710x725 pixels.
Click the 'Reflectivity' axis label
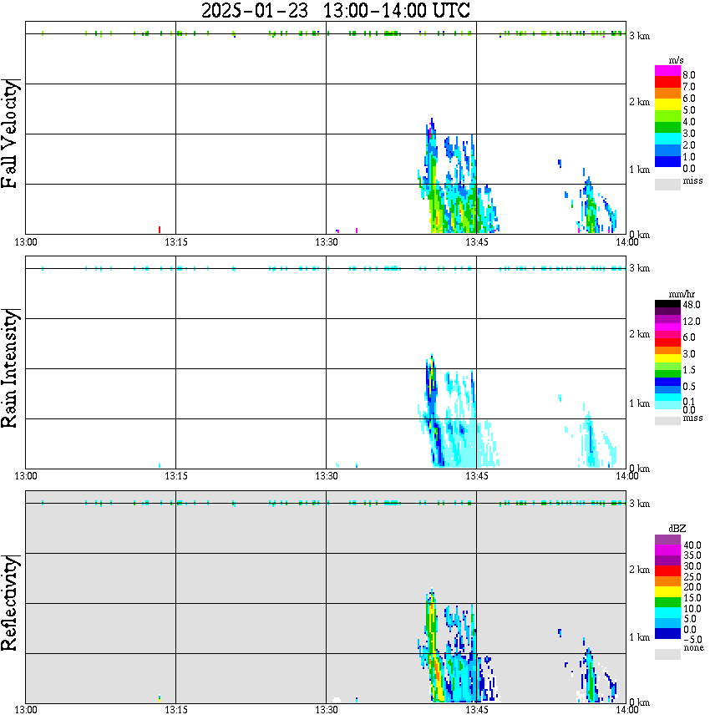(9, 603)
